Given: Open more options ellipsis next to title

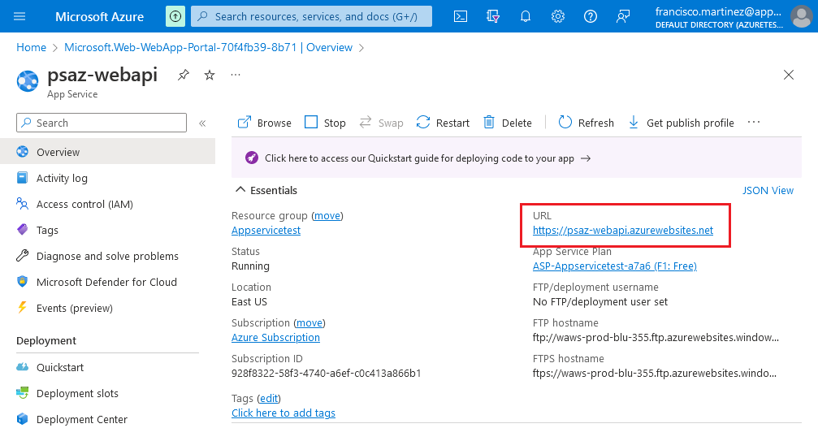Looking at the screenshot, I should [x=236, y=75].
